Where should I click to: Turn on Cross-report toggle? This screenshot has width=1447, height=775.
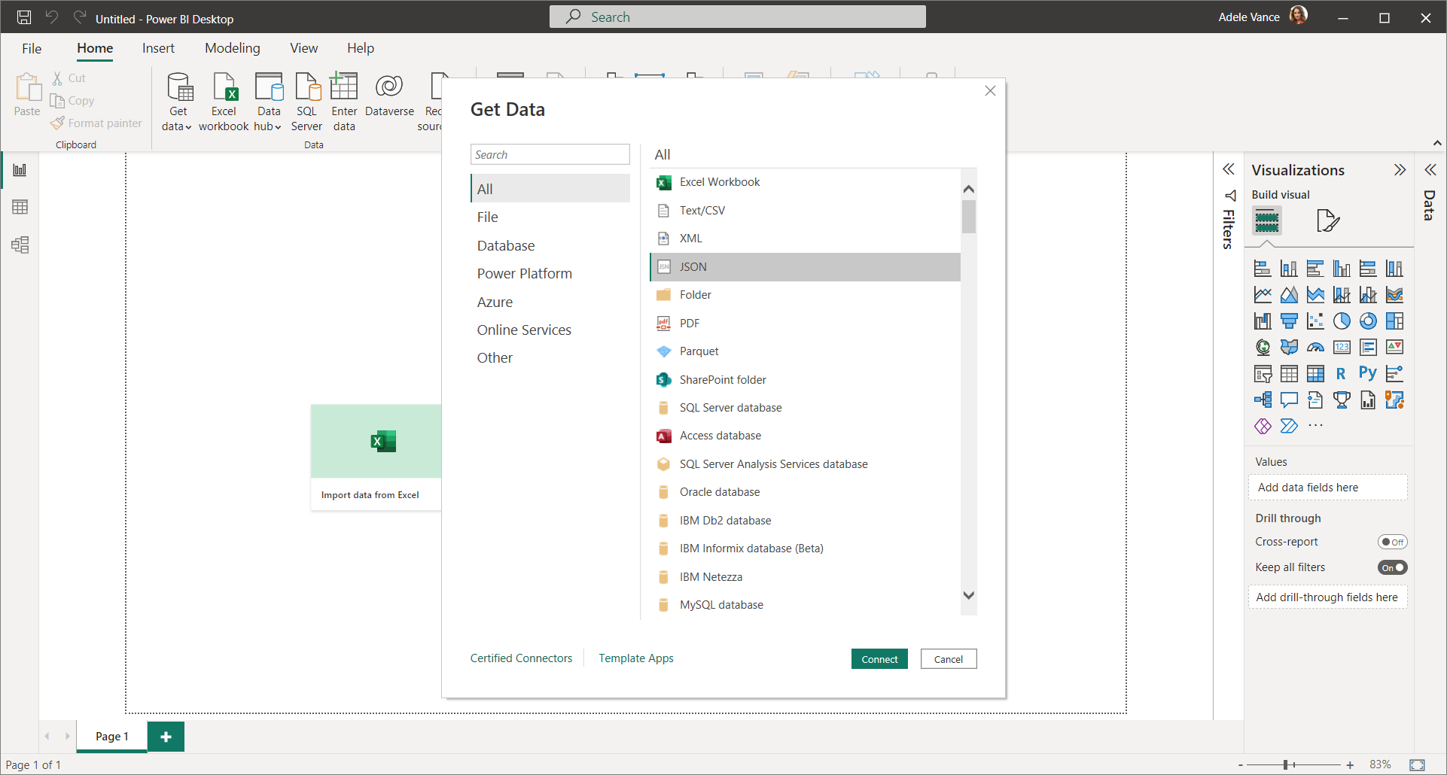pyautogui.click(x=1392, y=542)
